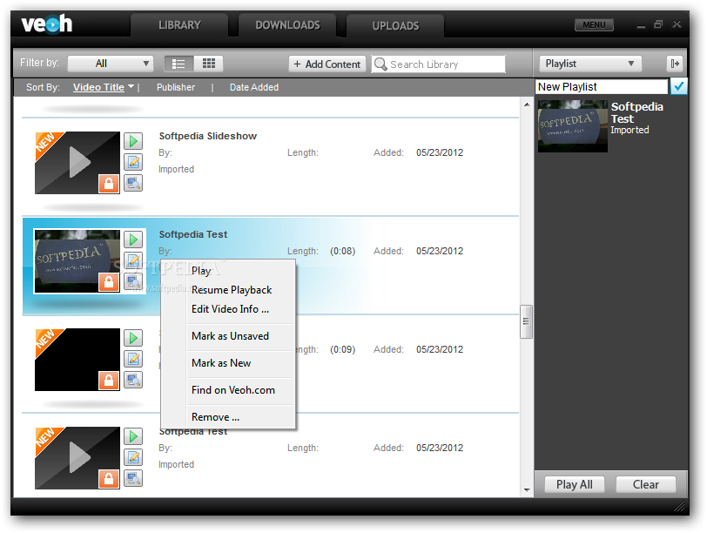This screenshot has width=707, height=533.
Task: Open the DOWNLOADS tab
Action: 287,25
